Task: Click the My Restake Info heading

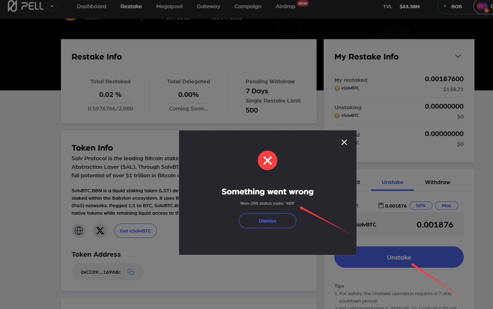Action: click(366, 57)
